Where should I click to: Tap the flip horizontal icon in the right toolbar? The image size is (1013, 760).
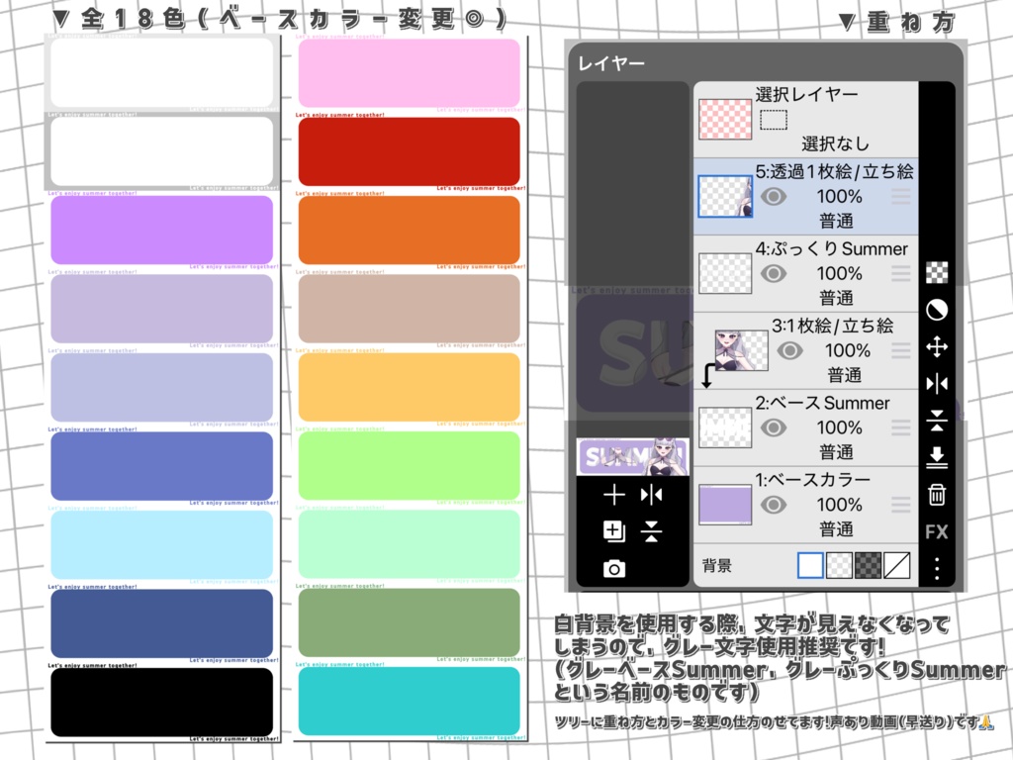[x=937, y=384]
